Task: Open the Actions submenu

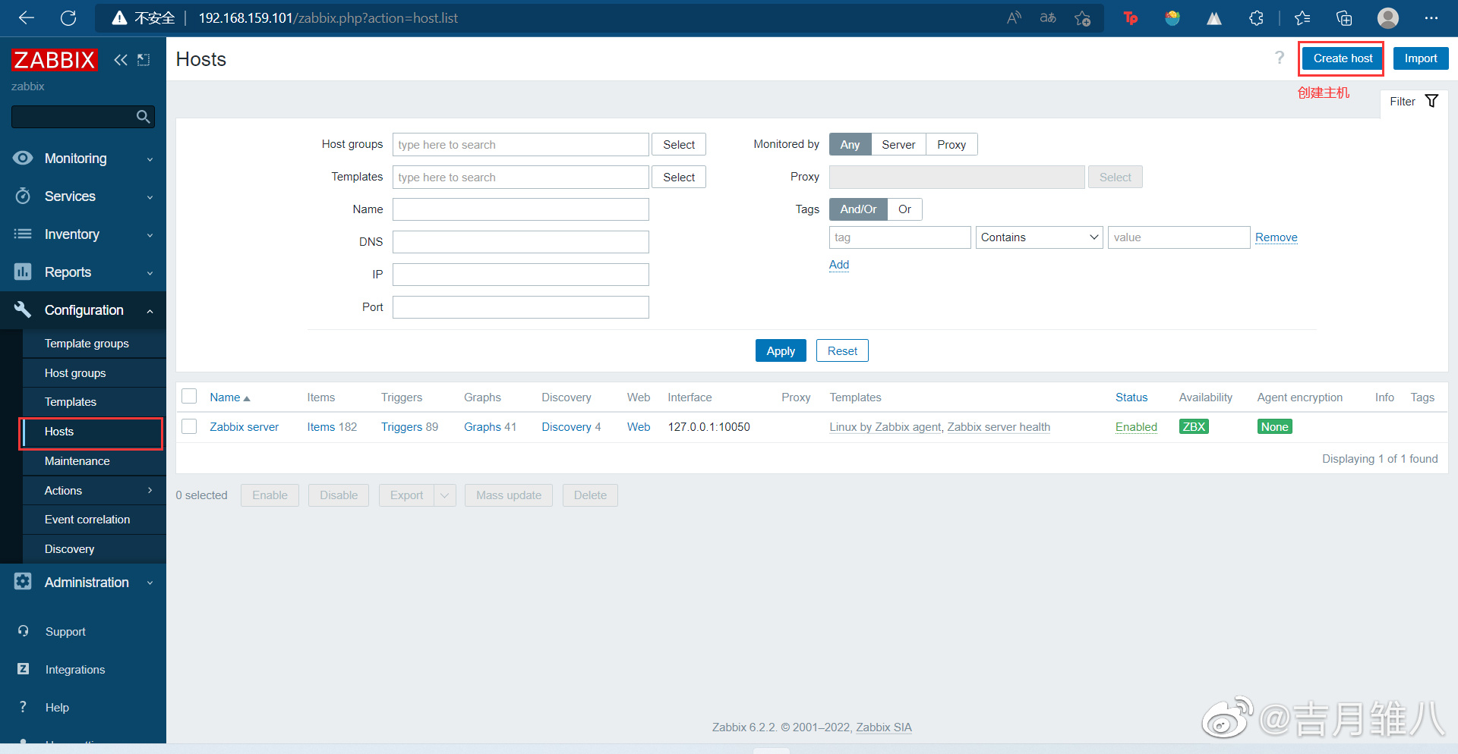Action: click(x=94, y=491)
